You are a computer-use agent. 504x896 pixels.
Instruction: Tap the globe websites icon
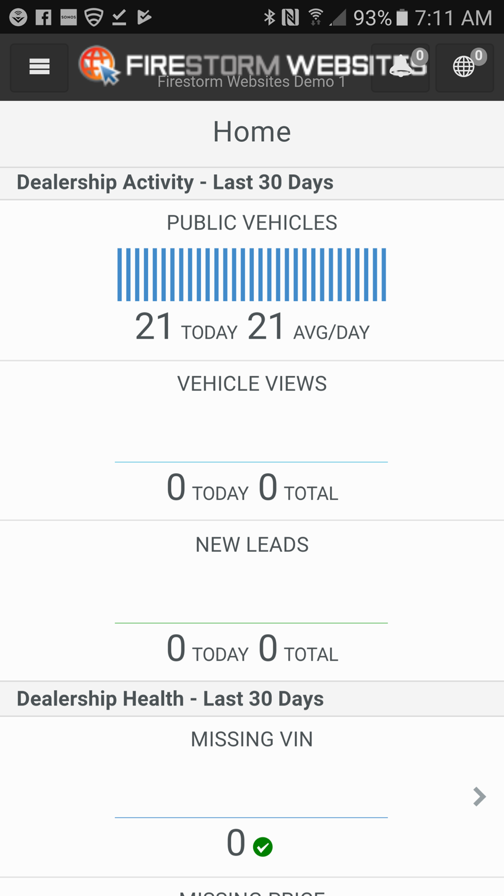tap(464, 68)
